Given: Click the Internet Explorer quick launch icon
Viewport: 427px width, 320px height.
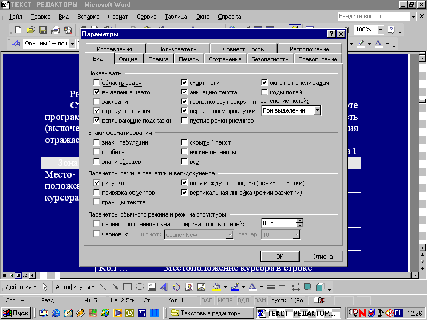Looking at the screenshot, I should pyautogui.click(x=56, y=313).
